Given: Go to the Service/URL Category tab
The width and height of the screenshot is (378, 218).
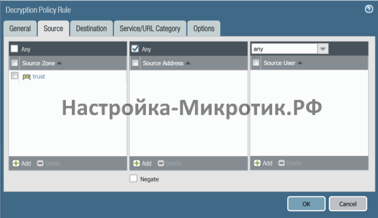Looking at the screenshot, I should coord(150,29).
